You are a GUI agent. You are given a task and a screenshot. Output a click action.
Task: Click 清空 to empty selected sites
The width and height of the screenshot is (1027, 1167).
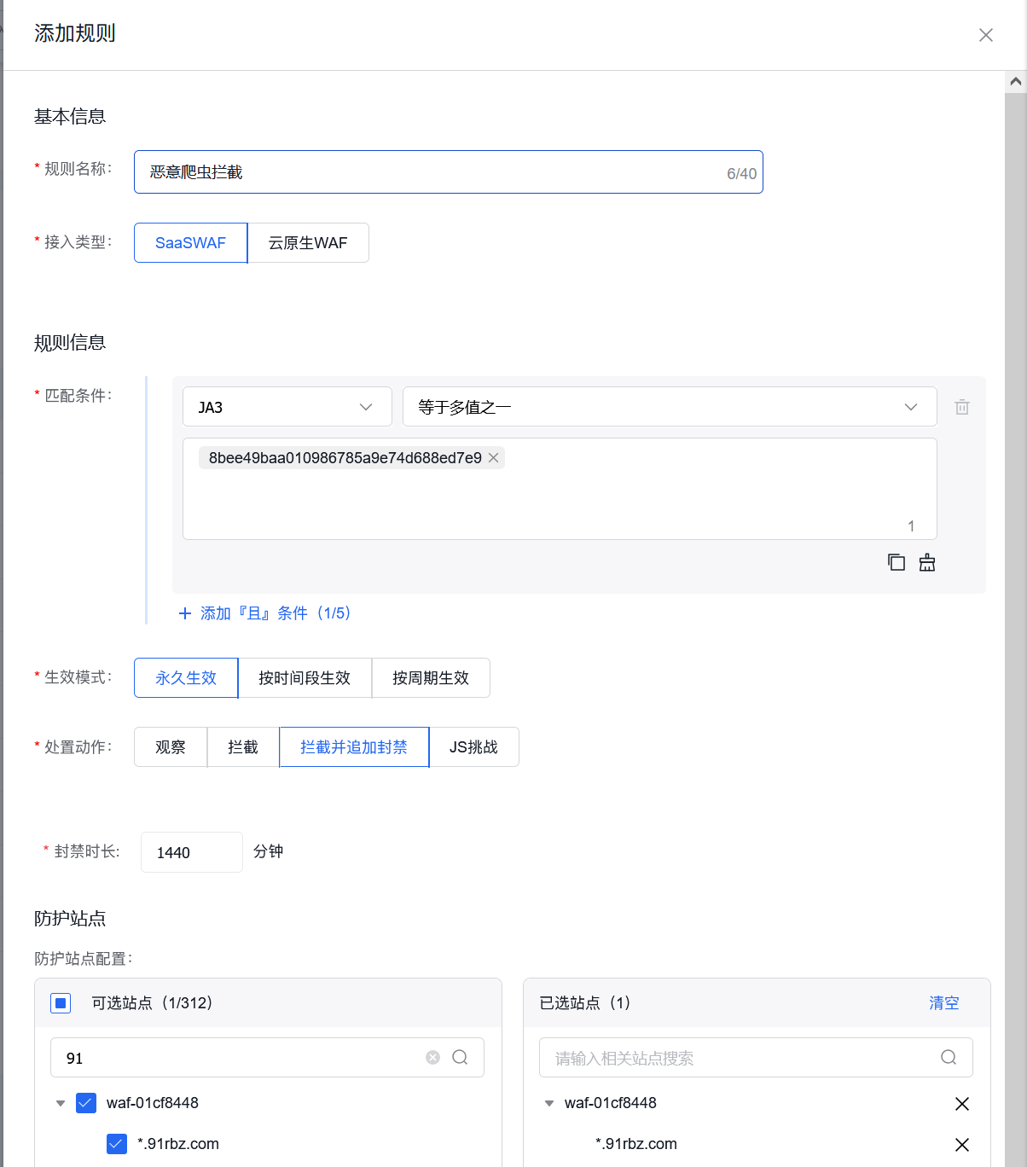click(943, 1003)
